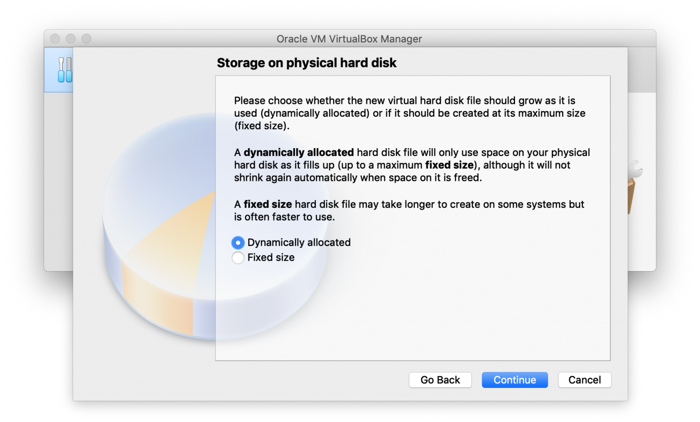
Task: Click the bold "dynamically allocated" description text
Action: click(299, 153)
